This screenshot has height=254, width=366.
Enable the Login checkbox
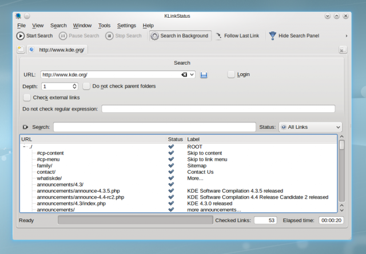pyautogui.click(x=232, y=74)
